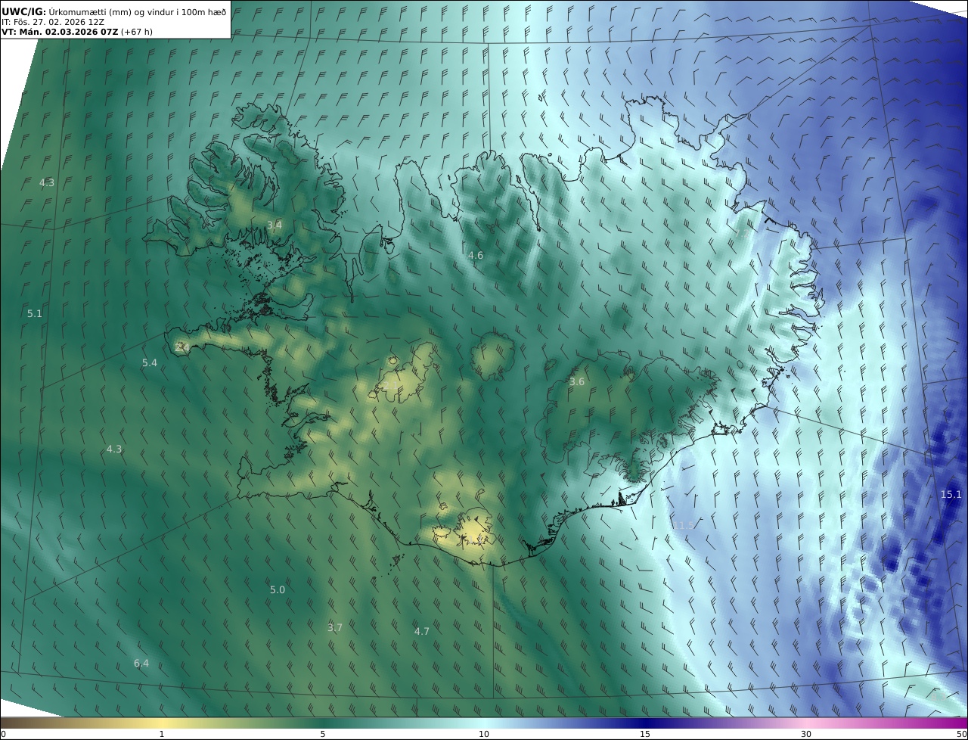Image resolution: width=968 pixels, height=740 pixels.
Task: Pick the dark navy color above legend tick 15
Action: [645, 723]
